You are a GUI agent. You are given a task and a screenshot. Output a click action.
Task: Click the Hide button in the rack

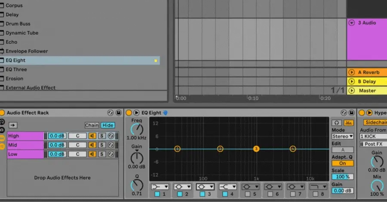pyautogui.click(x=108, y=125)
